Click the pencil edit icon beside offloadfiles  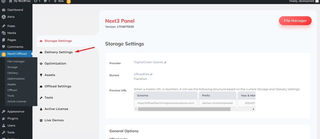point(151,75)
